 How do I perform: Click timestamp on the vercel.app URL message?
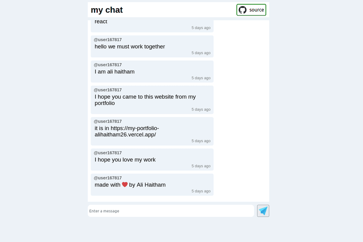(201, 141)
